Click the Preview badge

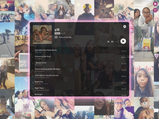57,33
